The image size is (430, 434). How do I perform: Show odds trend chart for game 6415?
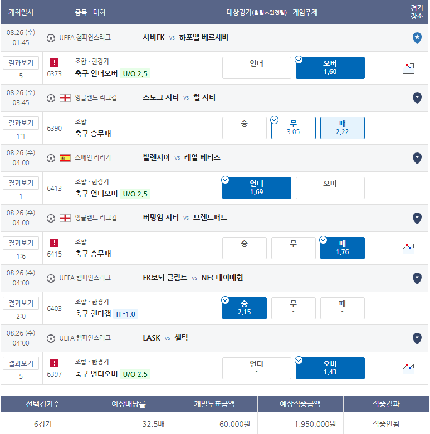pyautogui.click(x=408, y=249)
